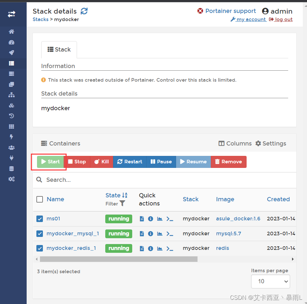
Task: Uncheck the mydocker_mysql_1 checkbox
Action: (40, 234)
